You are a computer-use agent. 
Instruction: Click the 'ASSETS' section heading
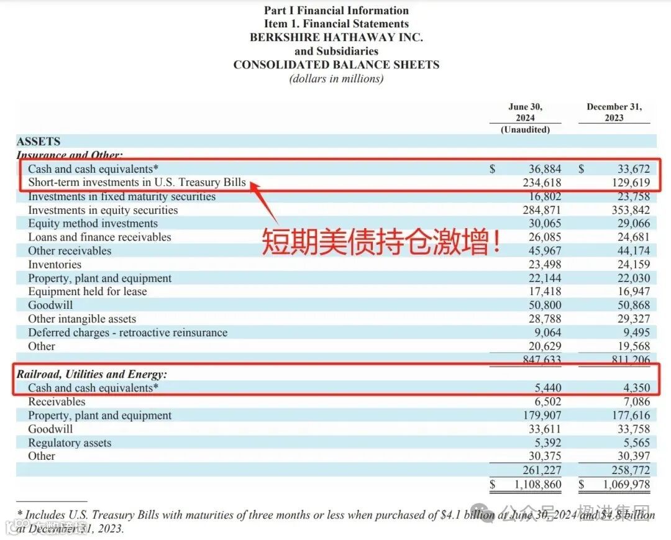tap(39, 141)
